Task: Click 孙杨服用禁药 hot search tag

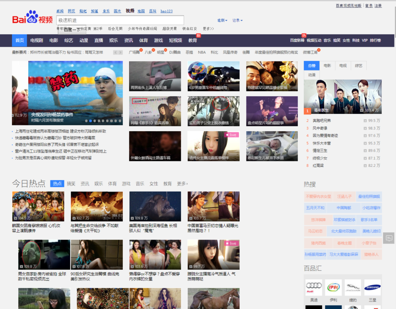Action: pyautogui.click(x=315, y=255)
